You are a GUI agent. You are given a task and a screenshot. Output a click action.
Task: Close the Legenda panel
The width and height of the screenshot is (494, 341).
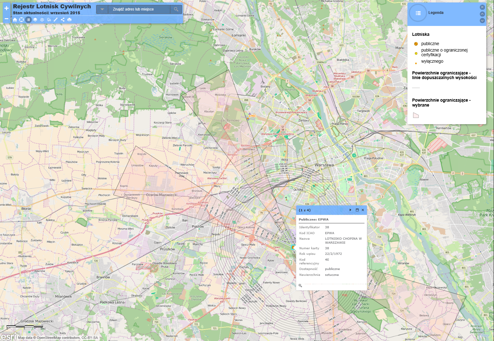point(482,7)
